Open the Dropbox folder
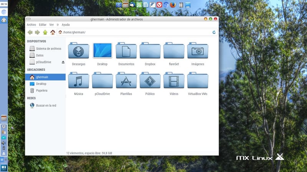 tap(150, 50)
